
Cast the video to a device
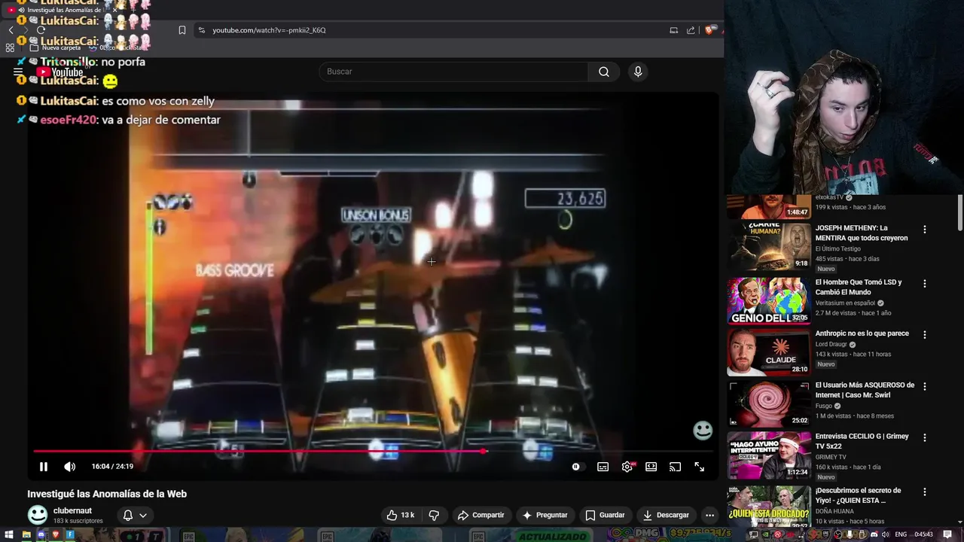(x=676, y=467)
